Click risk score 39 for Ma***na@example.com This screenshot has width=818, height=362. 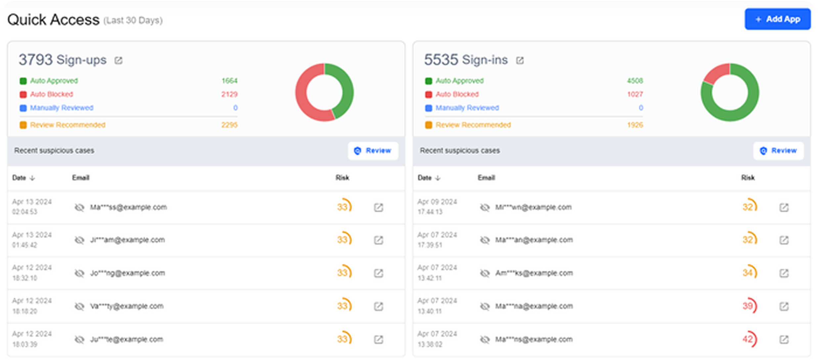pos(750,306)
